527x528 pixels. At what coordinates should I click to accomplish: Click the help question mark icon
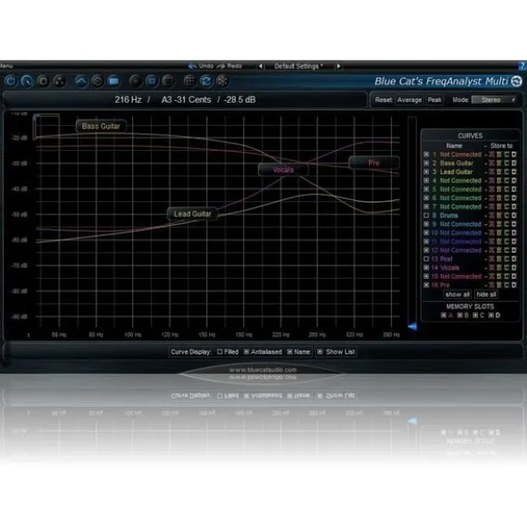coord(523,66)
